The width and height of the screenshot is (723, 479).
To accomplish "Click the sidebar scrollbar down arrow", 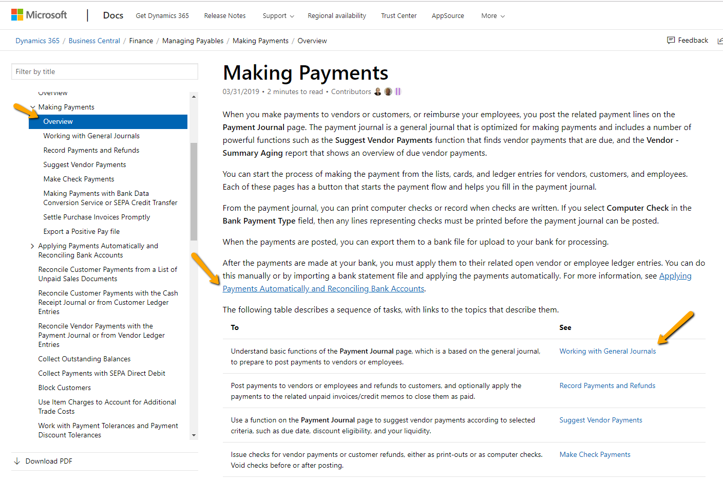I will (194, 435).
